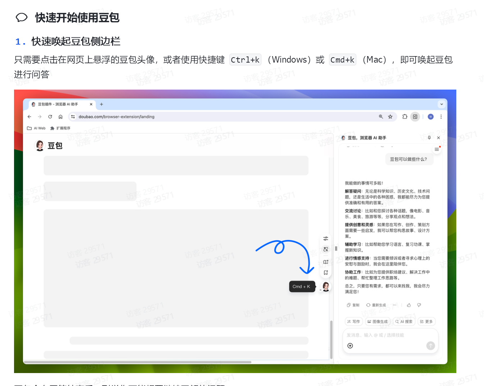The width and height of the screenshot is (484, 386).
Task: Click the floating 豆包 avatar button
Action: (326, 286)
